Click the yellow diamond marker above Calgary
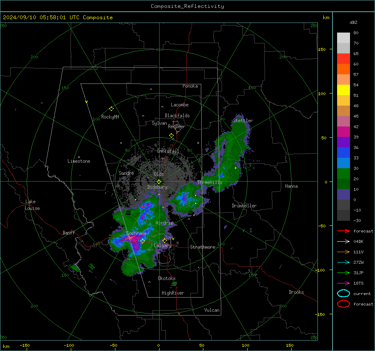This screenshot has height=351, width=375. [x=165, y=240]
